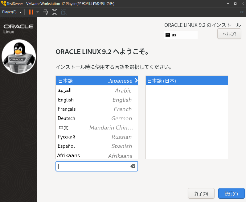
Task: Open the Player(P) menu
Action: (12, 12)
